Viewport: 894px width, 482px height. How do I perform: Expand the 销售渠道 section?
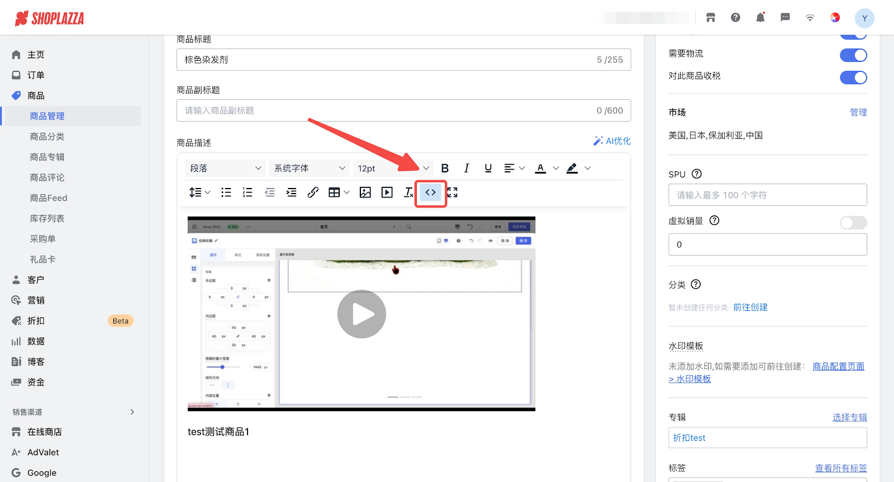click(132, 412)
